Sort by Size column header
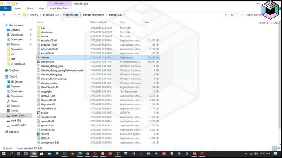 point(147,22)
